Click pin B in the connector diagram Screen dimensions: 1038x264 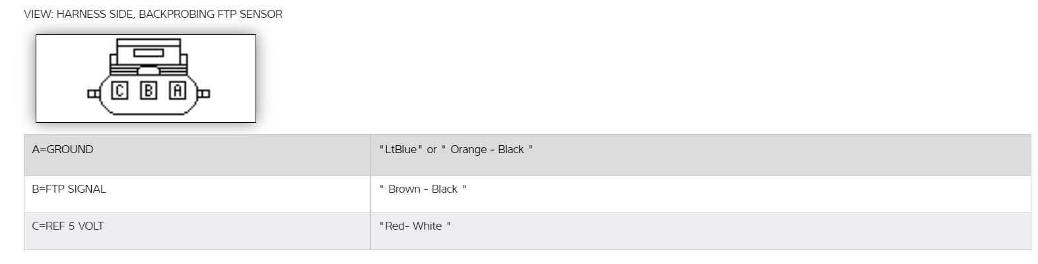(x=149, y=90)
